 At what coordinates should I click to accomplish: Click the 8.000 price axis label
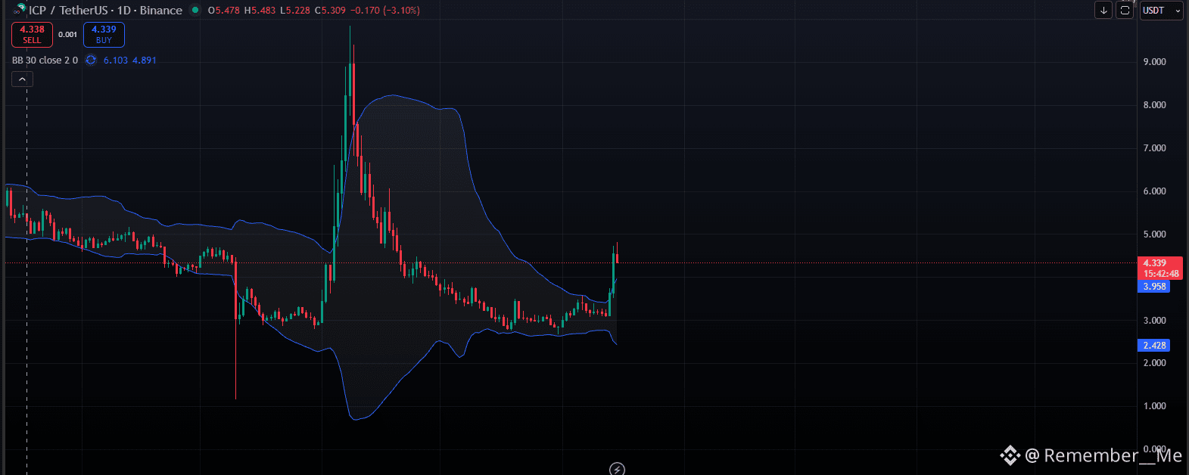click(x=1154, y=105)
